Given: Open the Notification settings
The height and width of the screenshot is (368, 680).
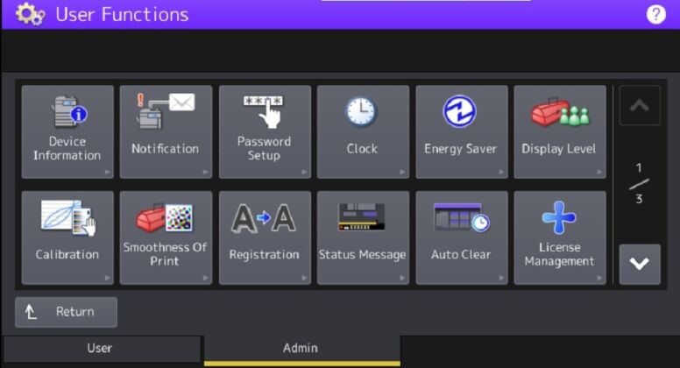Looking at the screenshot, I should pos(166,131).
